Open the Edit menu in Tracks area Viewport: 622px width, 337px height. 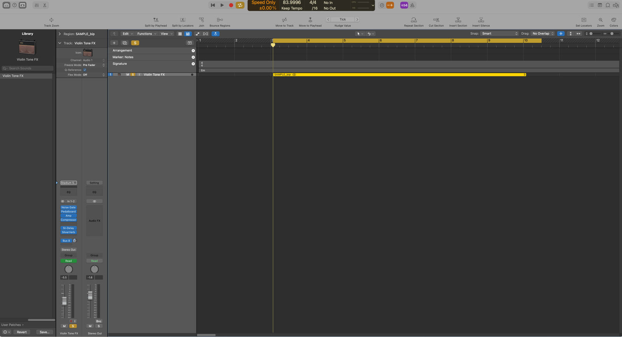coord(127,34)
